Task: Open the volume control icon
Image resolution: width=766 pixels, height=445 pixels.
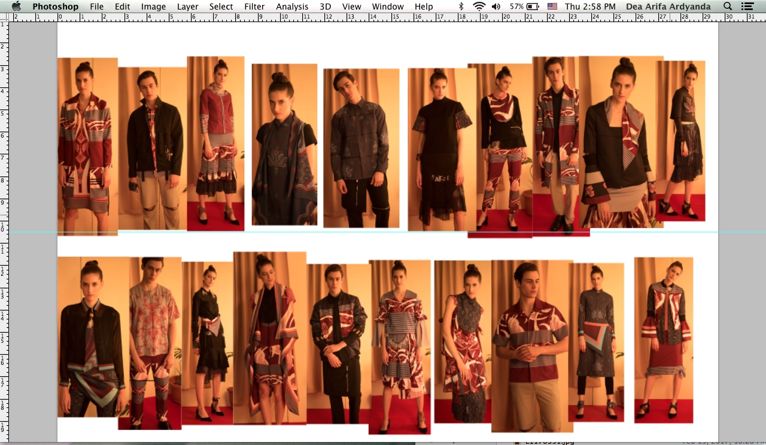Action: coord(496,7)
